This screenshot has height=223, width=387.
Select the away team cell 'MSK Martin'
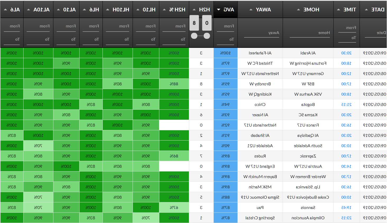click(x=260, y=187)
